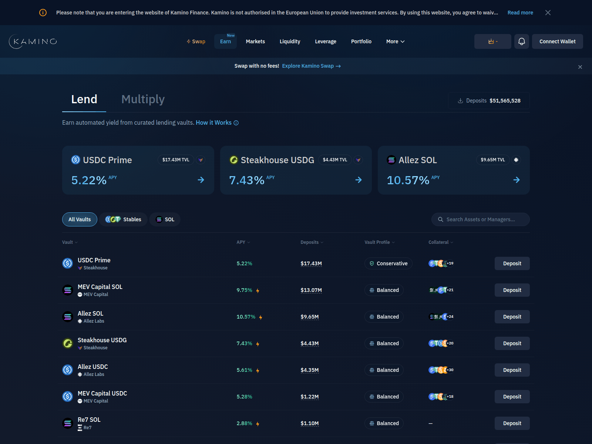Screen dimensions: 592x444
Task: Sort the table by Deposits column
Action: [312, 242]
